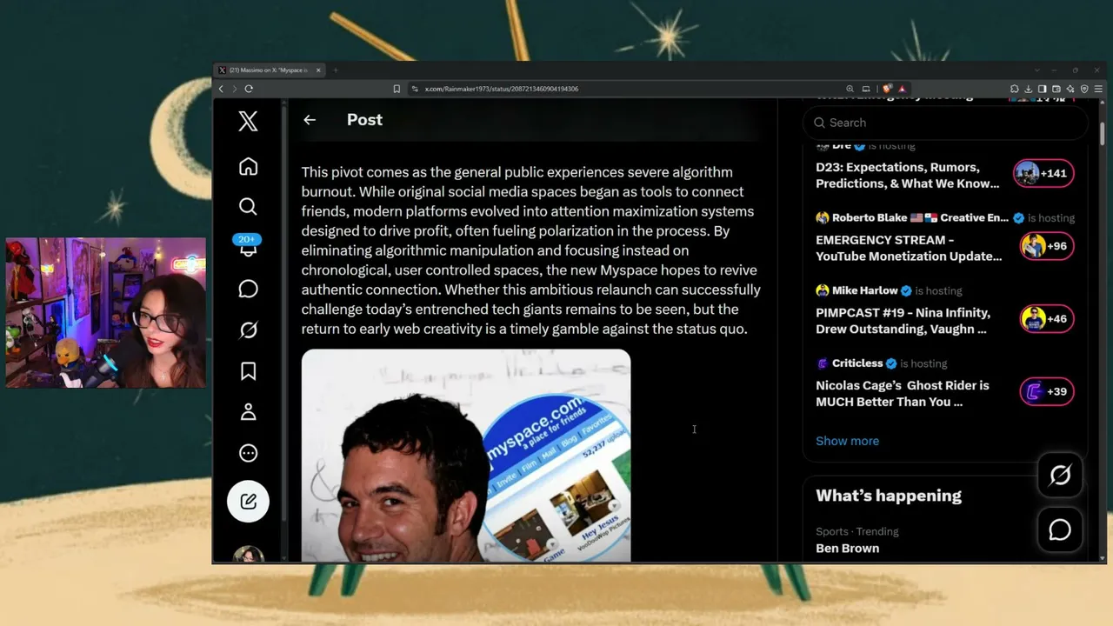This screenshot has height=626, width=1113.
Task: Focus the X Search field
Action: pyautogui.click(x=945, y=123)
